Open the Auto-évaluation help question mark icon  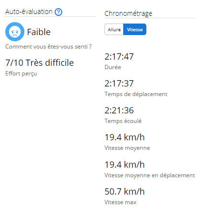point(58,12)
